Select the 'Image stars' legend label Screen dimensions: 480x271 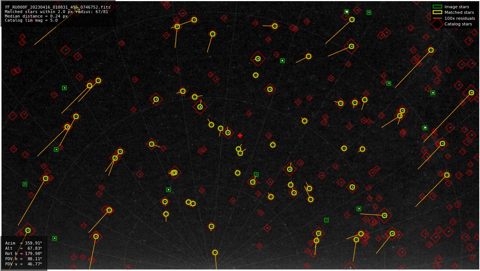point(456,7)
